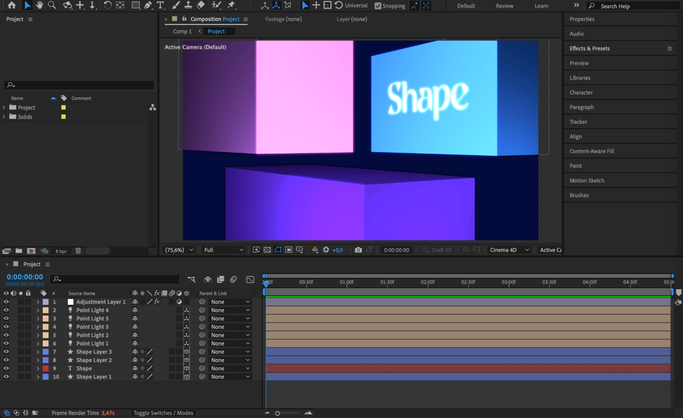The image size is (683, 418).
Task: Click the Take Snapshot camera icon
Action: [x=358, y=250]
